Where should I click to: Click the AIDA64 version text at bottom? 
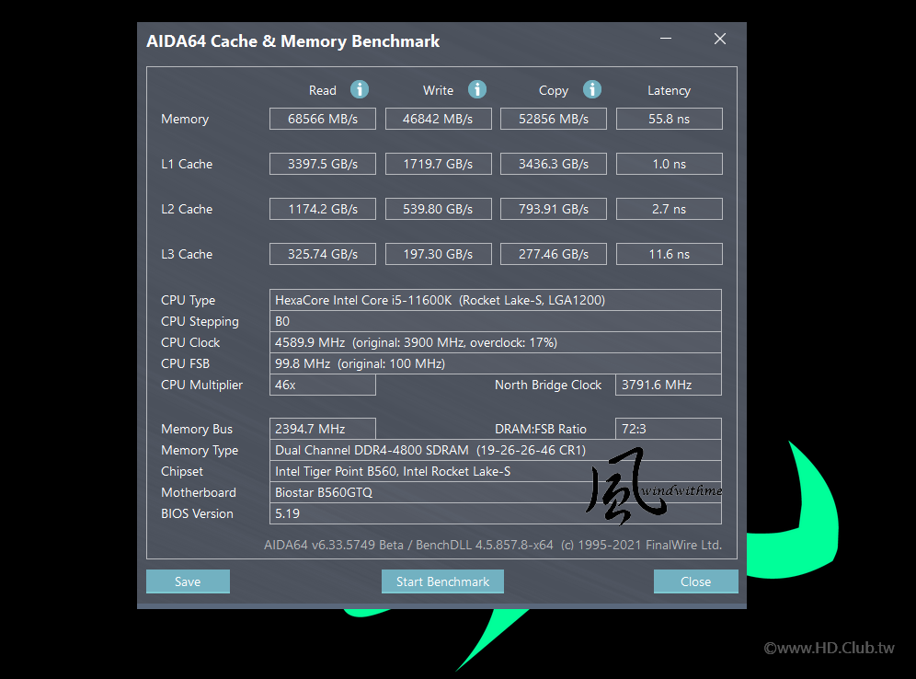(x=492, y=545)
